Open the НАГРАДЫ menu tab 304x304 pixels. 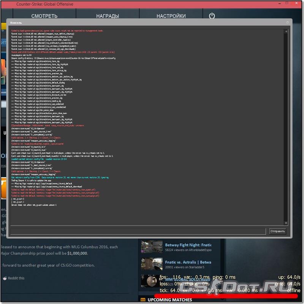tap(108, 16)
